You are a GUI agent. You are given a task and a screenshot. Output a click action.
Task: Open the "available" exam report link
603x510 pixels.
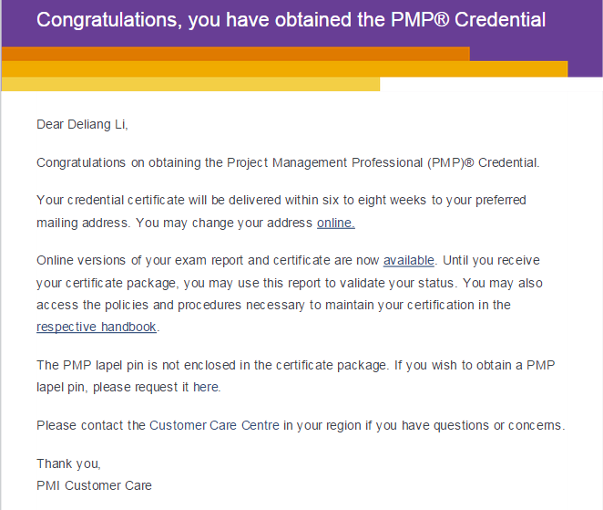408,260
